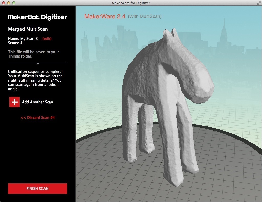This screenshot has height=202, width=262.
Task: Click the Merged MultiScan heading
Action: pos(28,29)
